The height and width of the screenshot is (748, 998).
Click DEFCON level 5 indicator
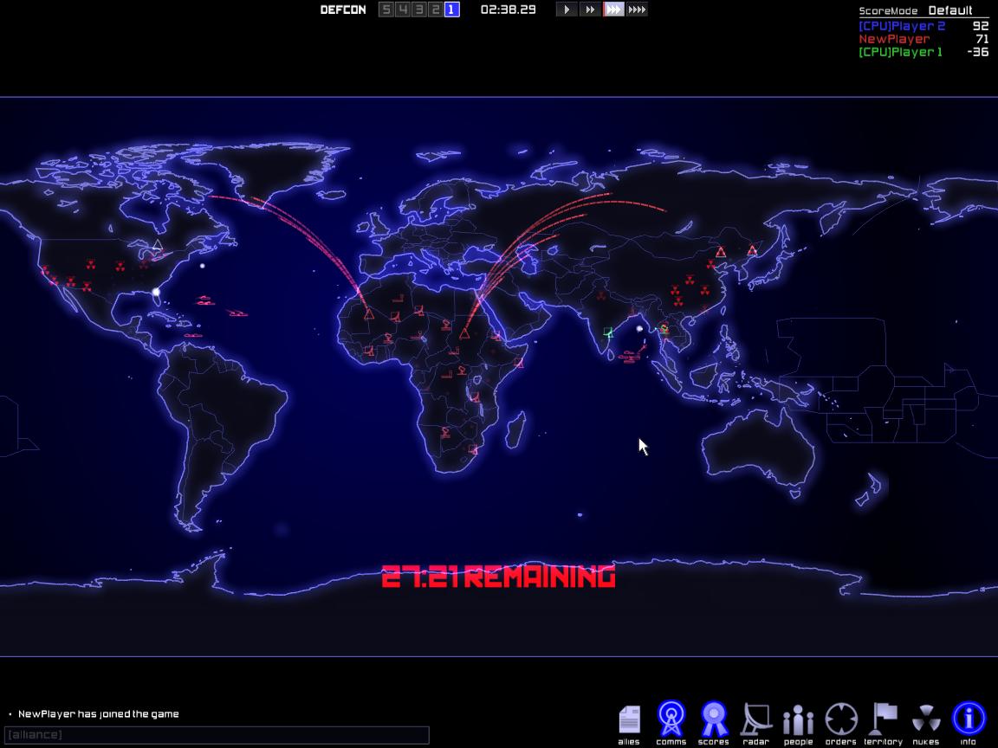click(x=386, y=10)
